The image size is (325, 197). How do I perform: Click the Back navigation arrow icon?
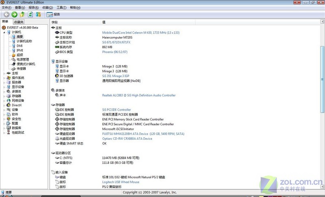[6, 14]
